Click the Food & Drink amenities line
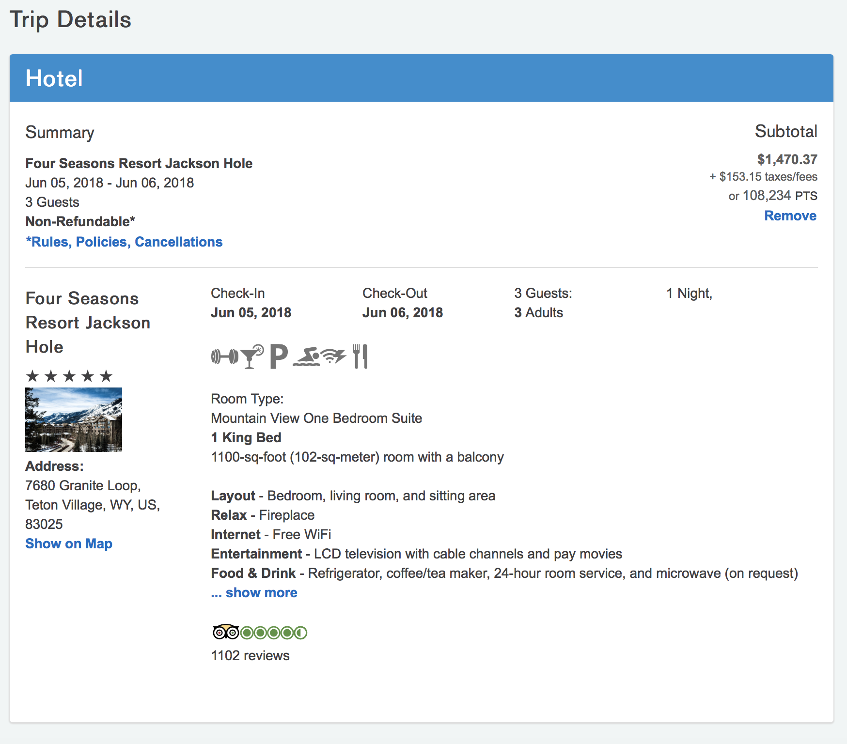Viewport: 847px width, 744px height. point(504,573)
